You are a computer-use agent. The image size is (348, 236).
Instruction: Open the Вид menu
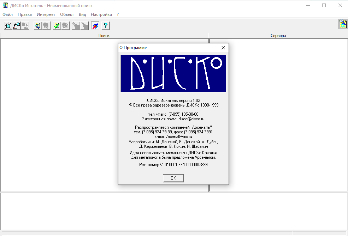click(82, 14)
